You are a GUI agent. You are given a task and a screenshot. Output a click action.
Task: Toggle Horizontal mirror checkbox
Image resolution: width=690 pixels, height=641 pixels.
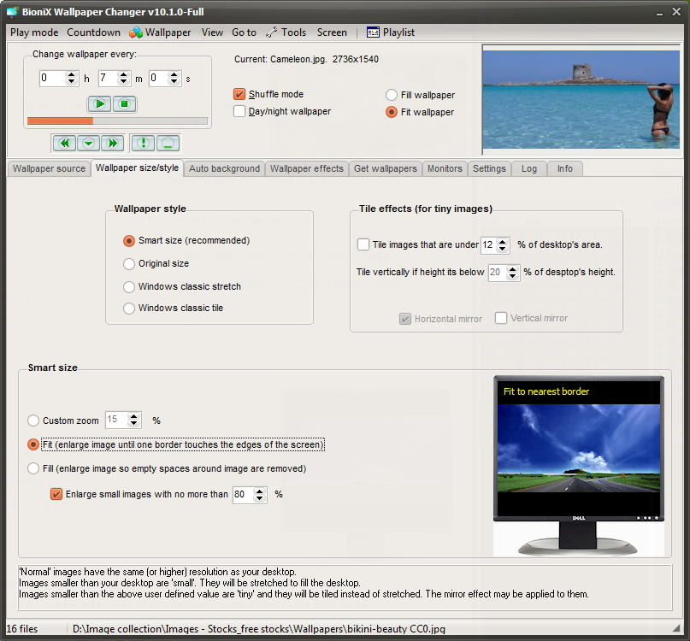[x=404, y=319]
